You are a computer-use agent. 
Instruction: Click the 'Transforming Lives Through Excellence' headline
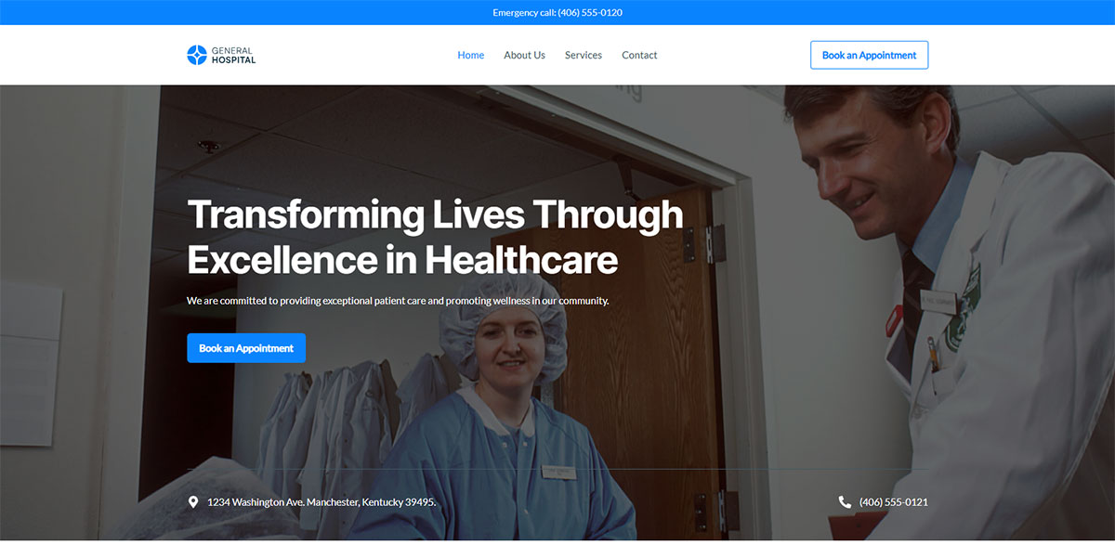click(435, 237)
